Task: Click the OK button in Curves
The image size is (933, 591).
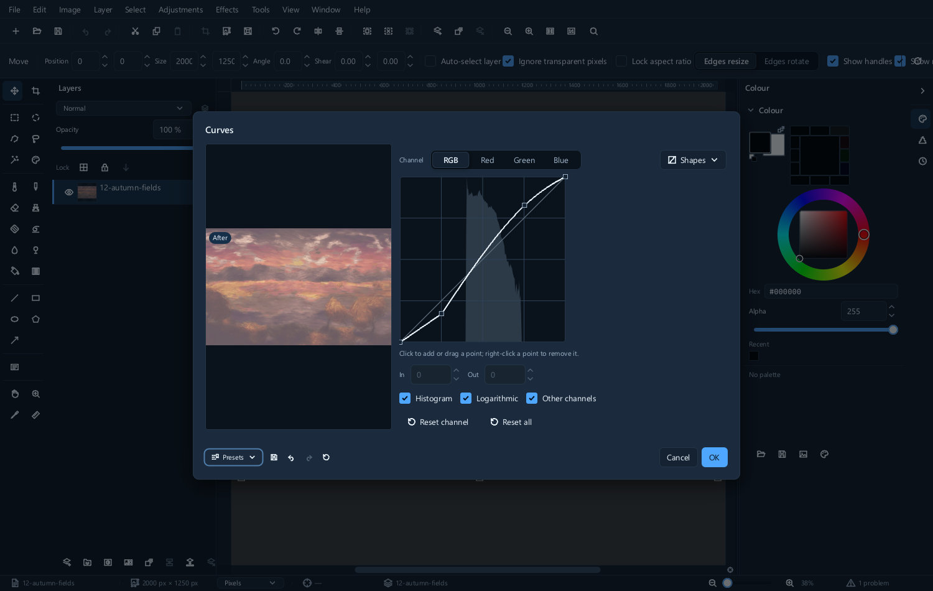Action: click(x=714, y=457)
